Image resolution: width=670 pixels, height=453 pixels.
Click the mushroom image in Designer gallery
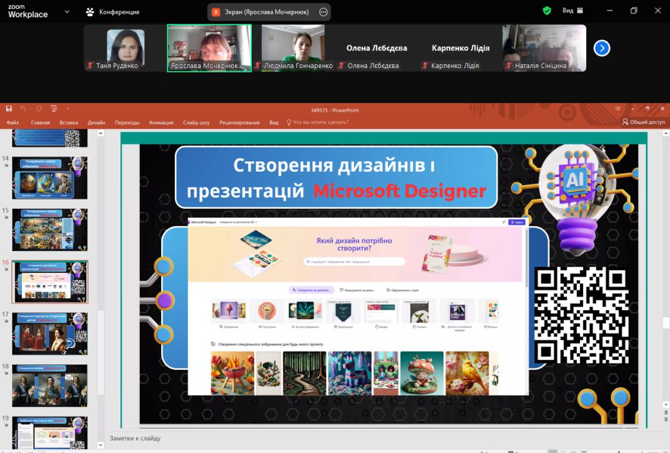click(x=422, y=373)
